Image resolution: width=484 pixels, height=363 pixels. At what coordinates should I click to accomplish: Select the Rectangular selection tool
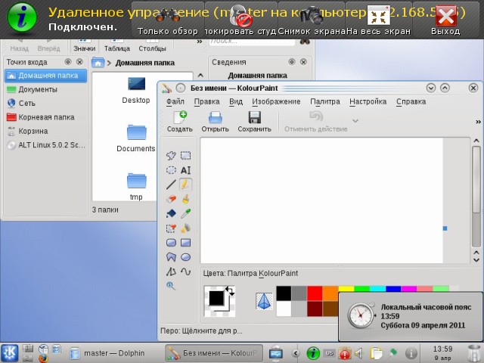pyautogui.click(x=185, y=155)
